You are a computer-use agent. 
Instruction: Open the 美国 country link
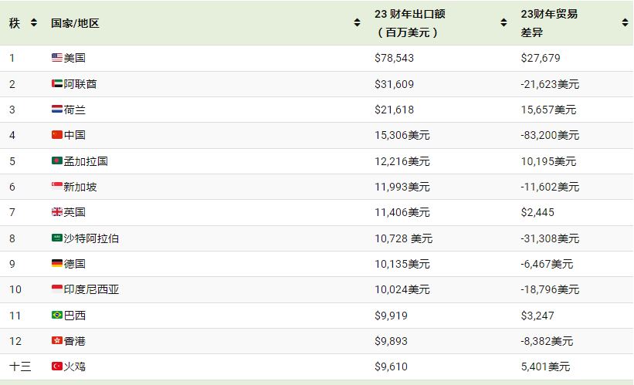(75, 58)
